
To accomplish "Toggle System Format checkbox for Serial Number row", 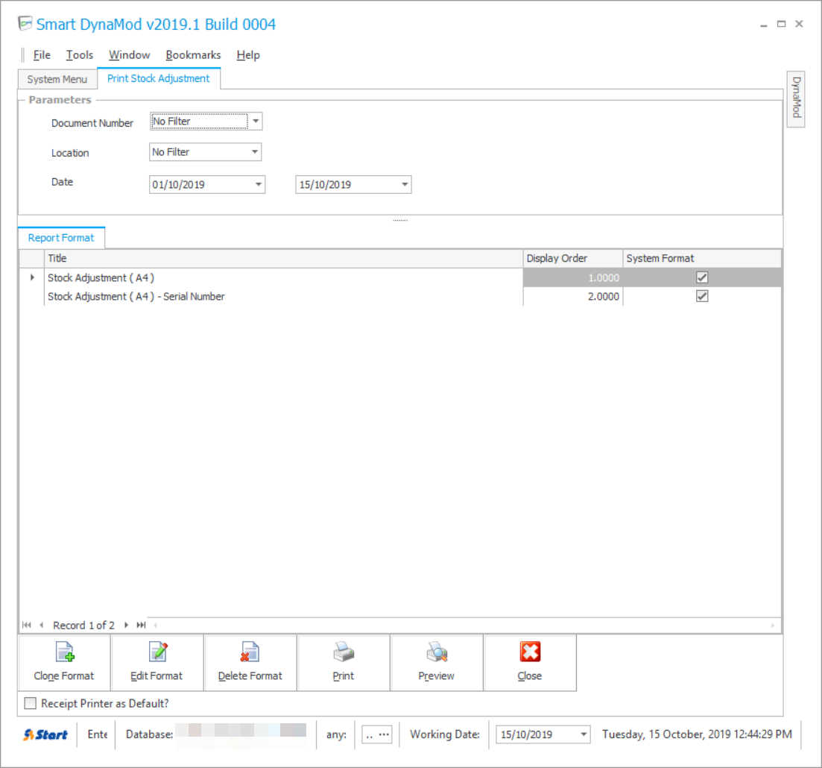I will click(702, 297).
